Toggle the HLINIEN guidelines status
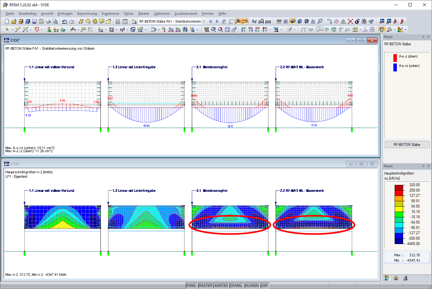The image size is (432, 289). point(252,286)
